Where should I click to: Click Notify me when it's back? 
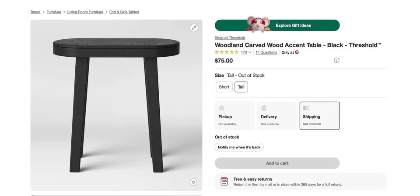point(239,147)
